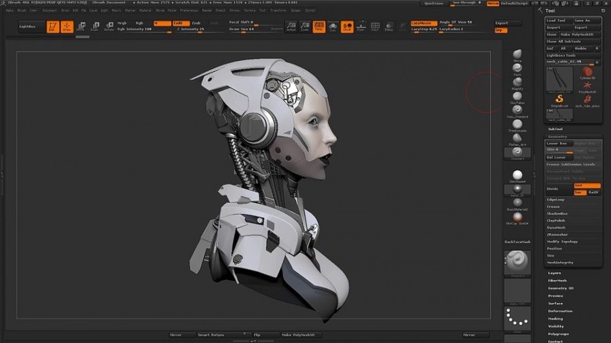Select the brush alpha preview thumbnail
Screen dimensions: 611x343
point(517,292)
